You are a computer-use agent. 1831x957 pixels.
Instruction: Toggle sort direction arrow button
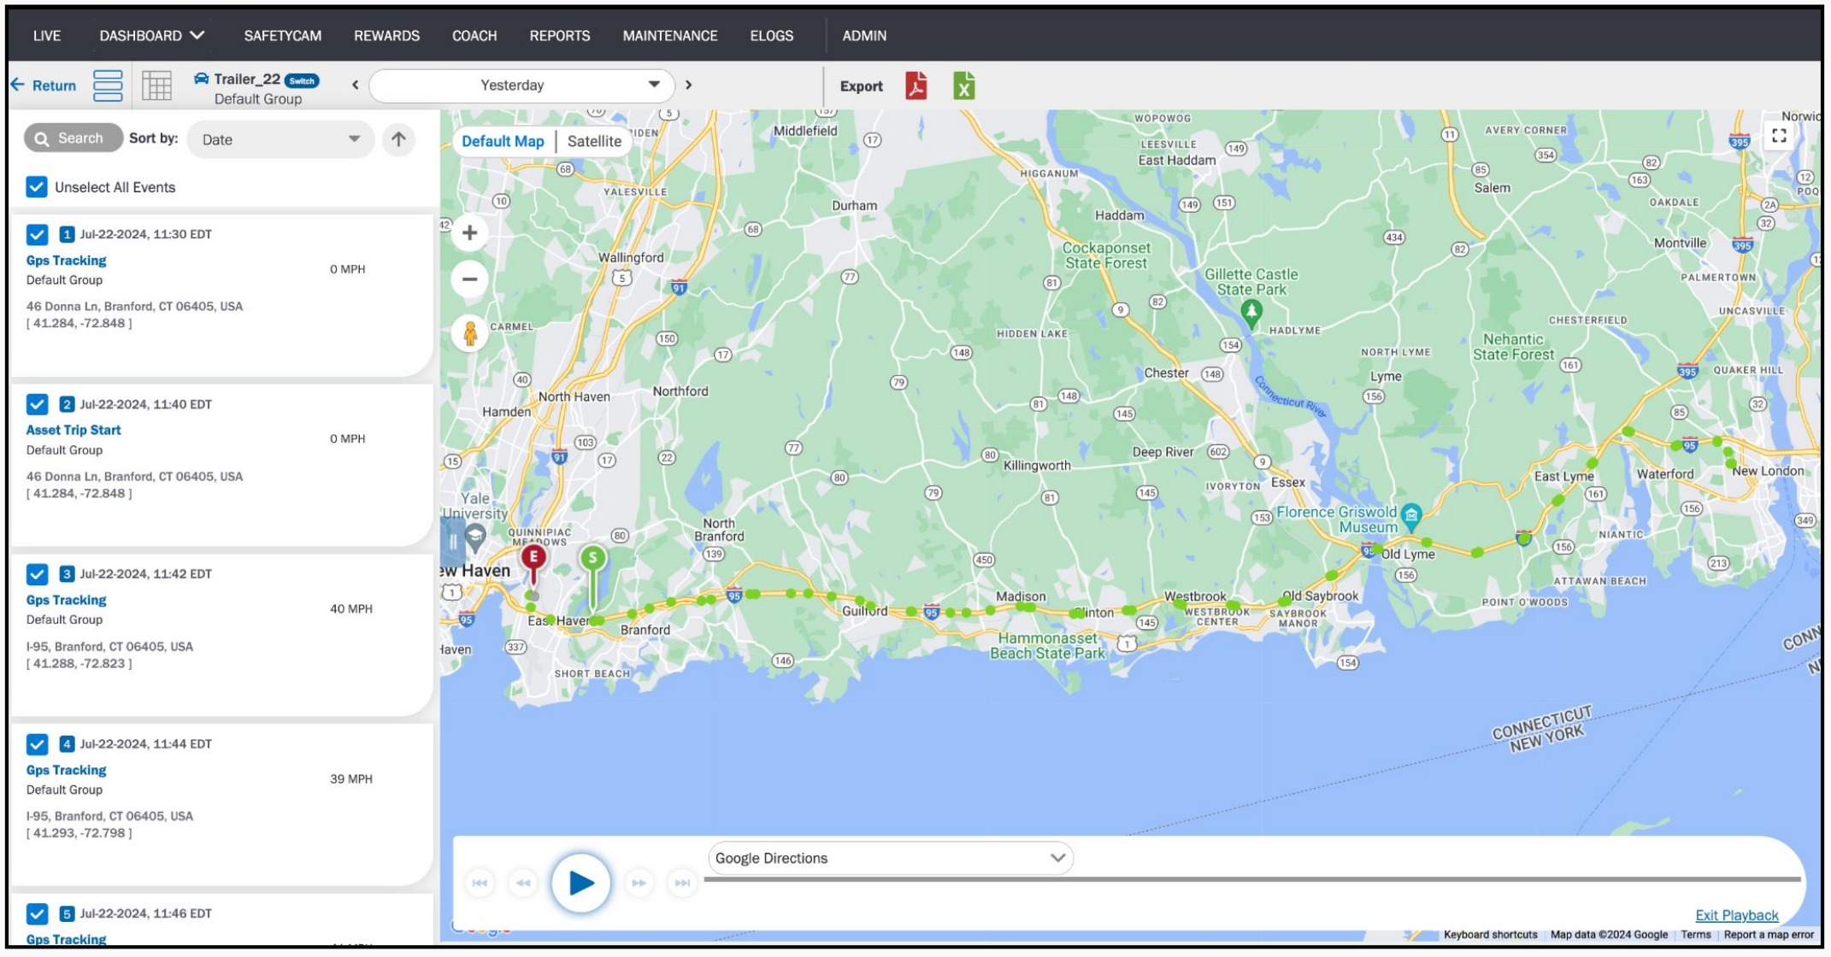[398, 139]
